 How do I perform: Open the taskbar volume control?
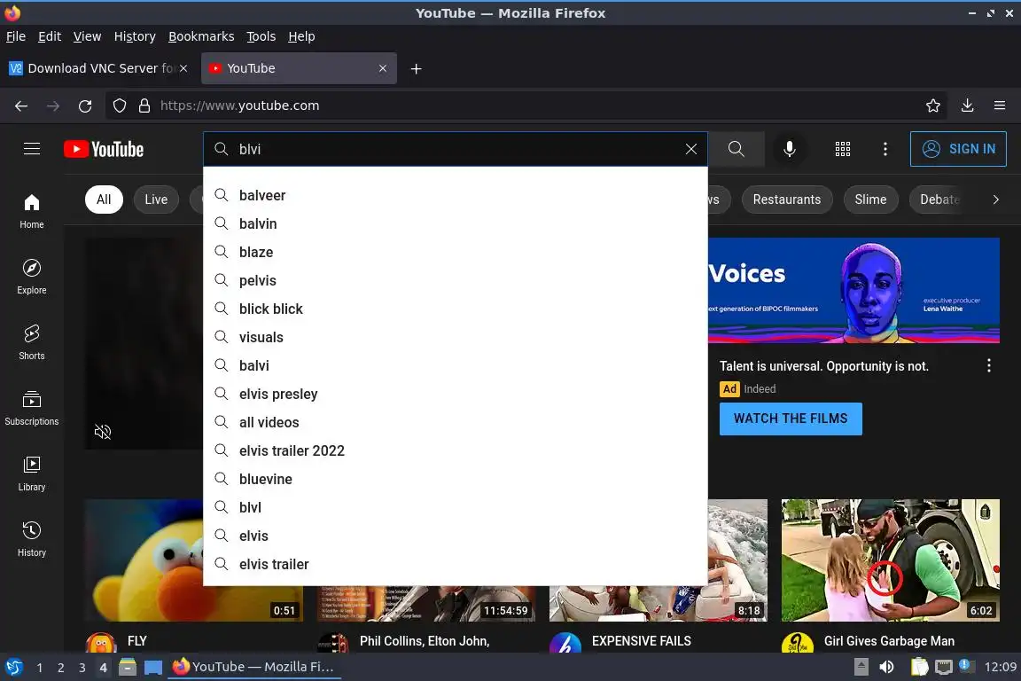886,667
